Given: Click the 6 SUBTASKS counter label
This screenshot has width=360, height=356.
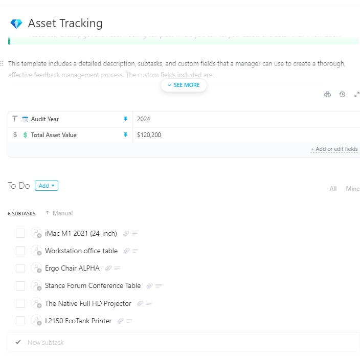Looking at the screenshot, I should click(21, 214).
